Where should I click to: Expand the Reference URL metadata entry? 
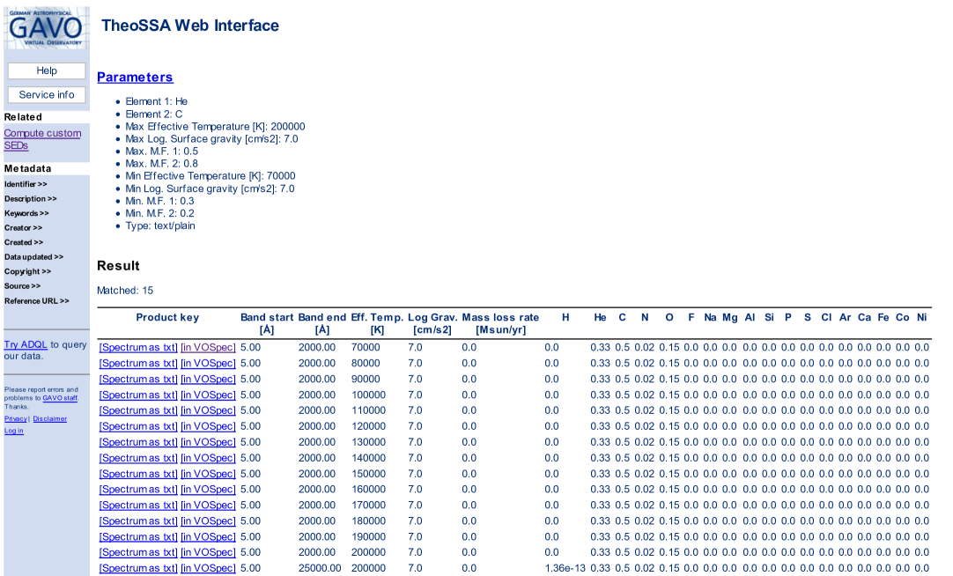point(36,301)
